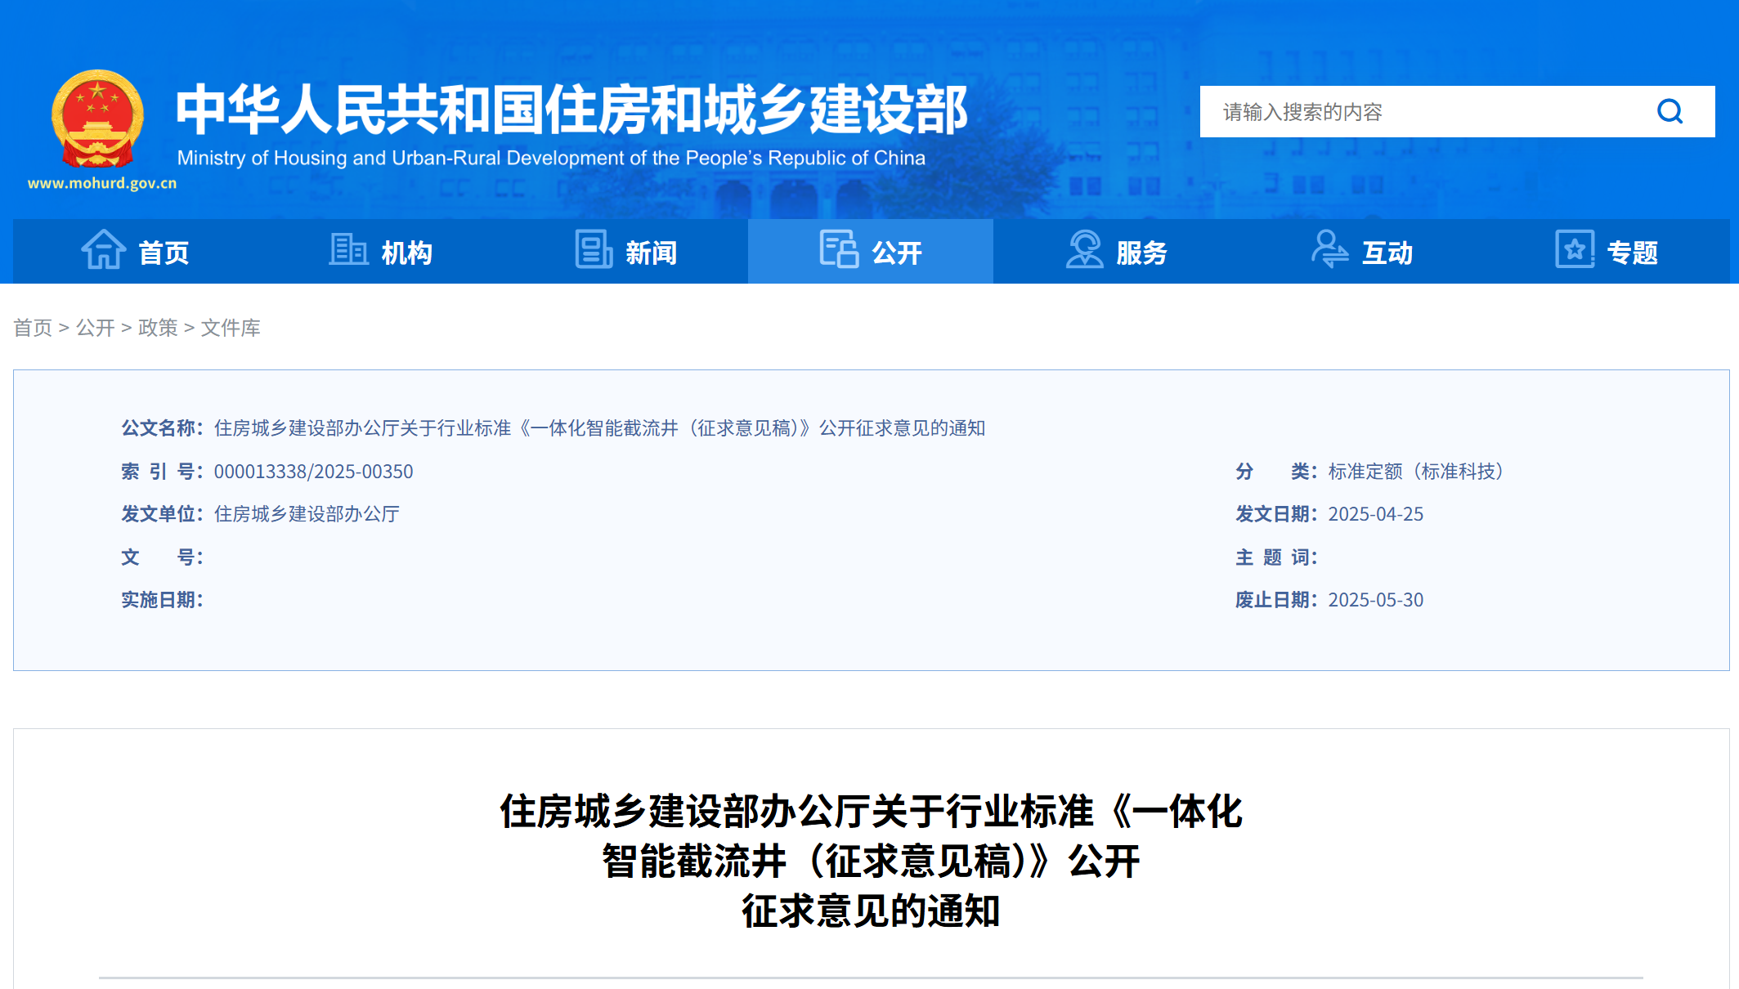The image size is (1739, 989).
Task: Open the 服务 navigation tab
Action: click(x=1116, y=251)
